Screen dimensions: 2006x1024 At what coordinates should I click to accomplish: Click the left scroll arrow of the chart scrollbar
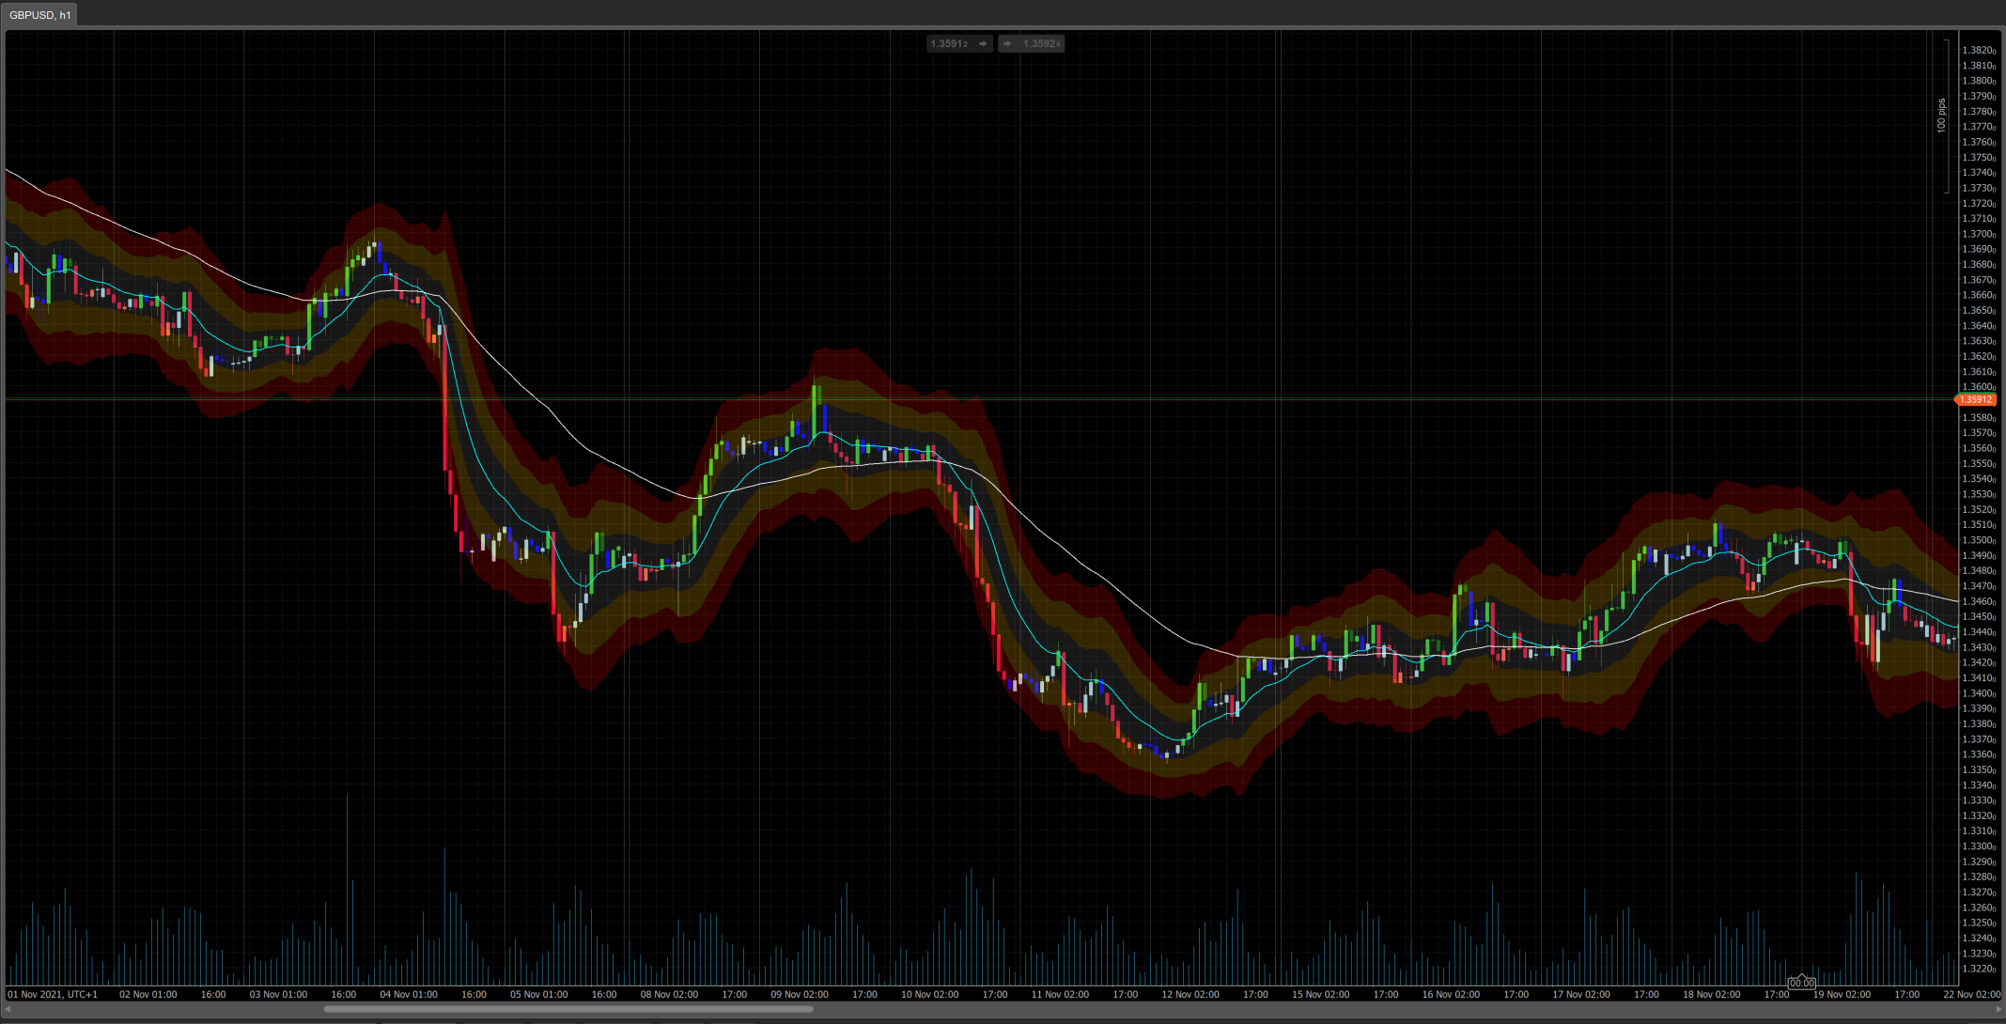tap(8, 1009)
